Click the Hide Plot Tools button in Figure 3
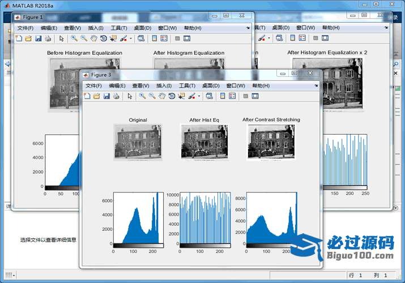The width and height of the screenshot is (405, 283). [x=245, y=96]
